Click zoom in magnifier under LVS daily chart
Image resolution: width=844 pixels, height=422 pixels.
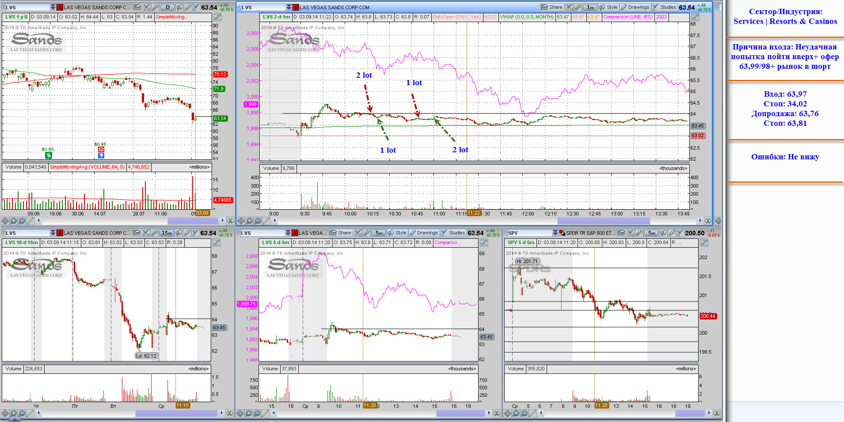tap(13, 221)
